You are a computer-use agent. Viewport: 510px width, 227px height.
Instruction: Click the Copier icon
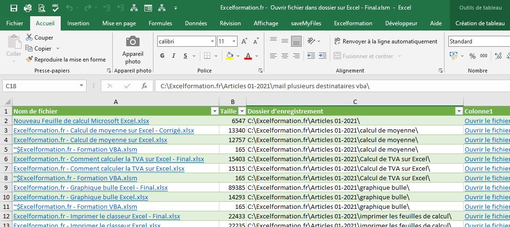coord(29,48)
